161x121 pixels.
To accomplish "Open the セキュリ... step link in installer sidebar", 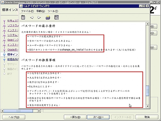I will (13, 21).
